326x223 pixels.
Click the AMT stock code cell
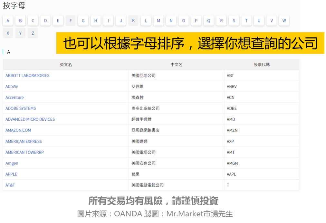[262, 152]
